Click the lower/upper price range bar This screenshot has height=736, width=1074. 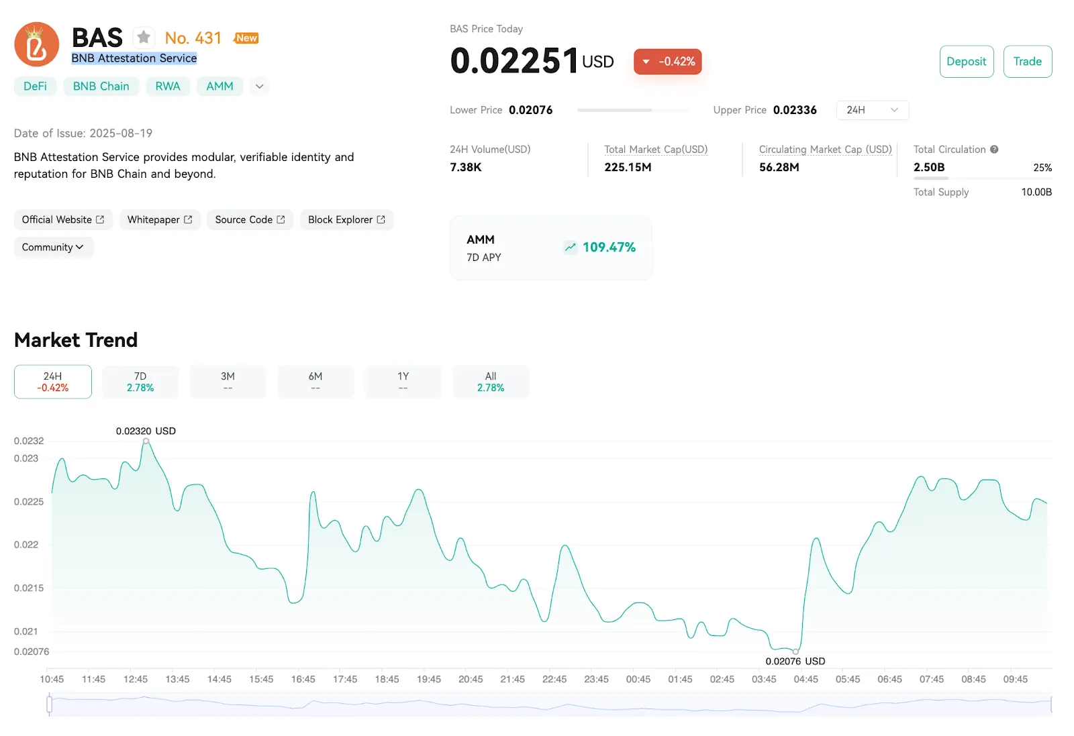633,110
